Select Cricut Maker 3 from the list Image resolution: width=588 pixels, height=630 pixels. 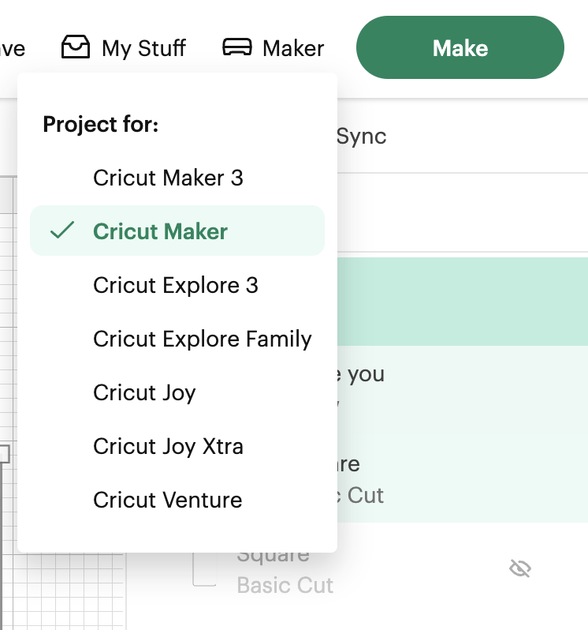tap(177, 178)
